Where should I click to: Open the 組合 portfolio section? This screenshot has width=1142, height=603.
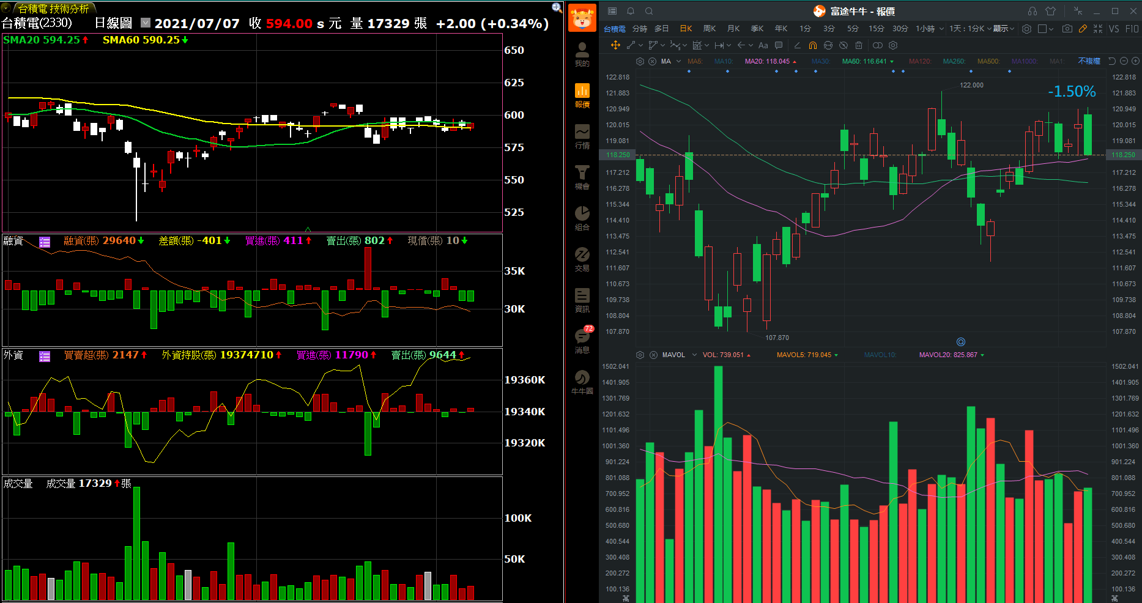(582, 218)
